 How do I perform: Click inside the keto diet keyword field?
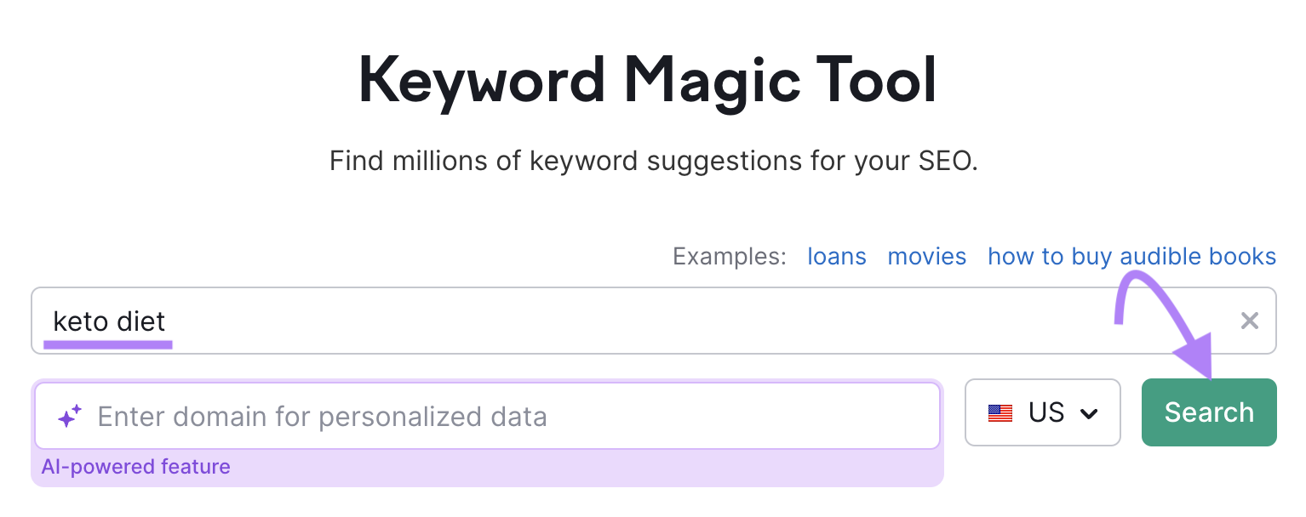[x=511, y=321]
